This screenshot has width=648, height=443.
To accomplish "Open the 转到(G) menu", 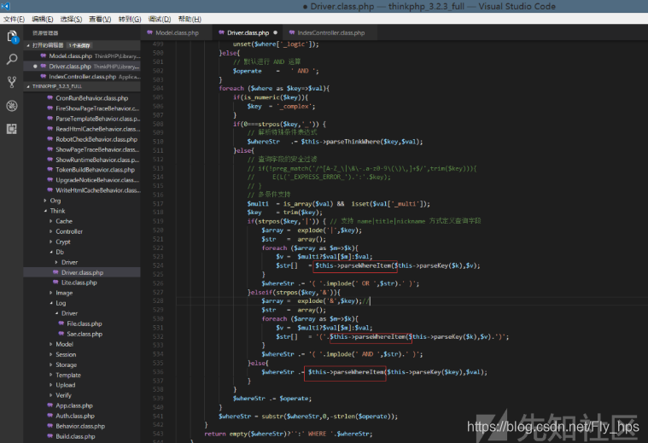I will tap(130, 19).
